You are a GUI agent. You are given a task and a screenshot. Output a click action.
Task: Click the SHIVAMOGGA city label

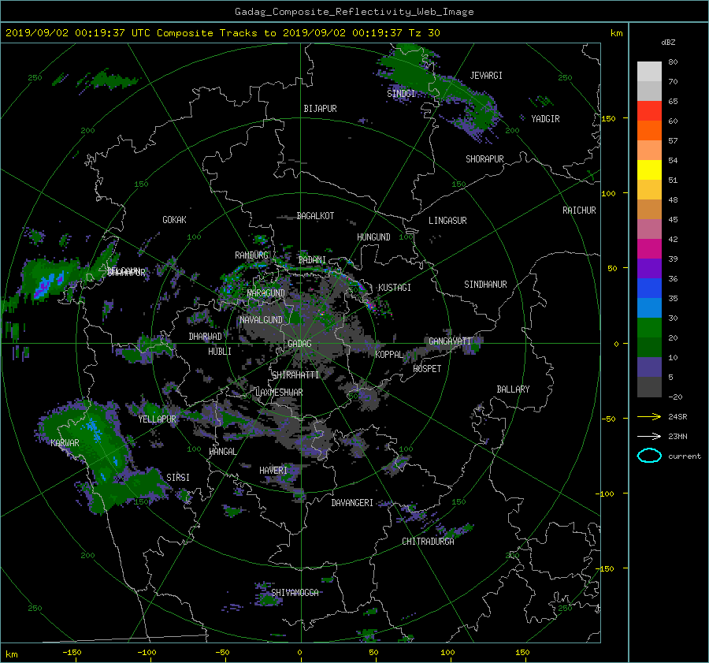pyautogui.click(x=295, y=593)
